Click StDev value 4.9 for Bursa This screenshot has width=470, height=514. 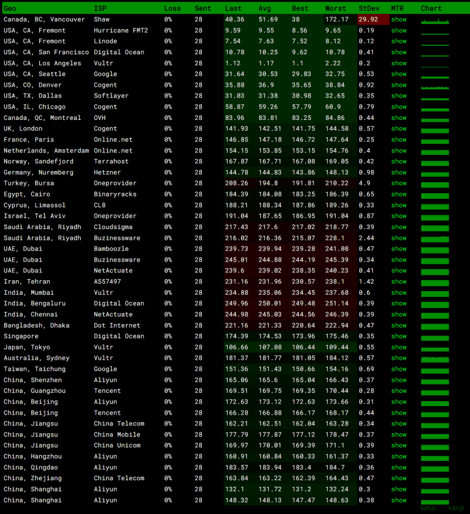(x=364, y=183)
